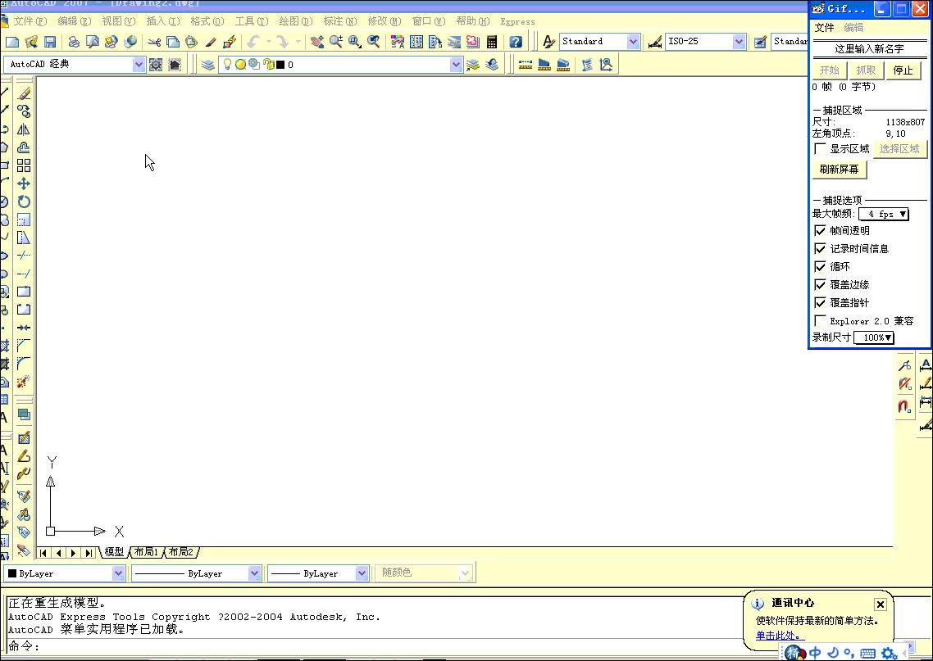The width and height of the screenshot is (933, 661).
Task: Click the Cut scissors icon
Action: pyautogui.click(x=154, y=42)
